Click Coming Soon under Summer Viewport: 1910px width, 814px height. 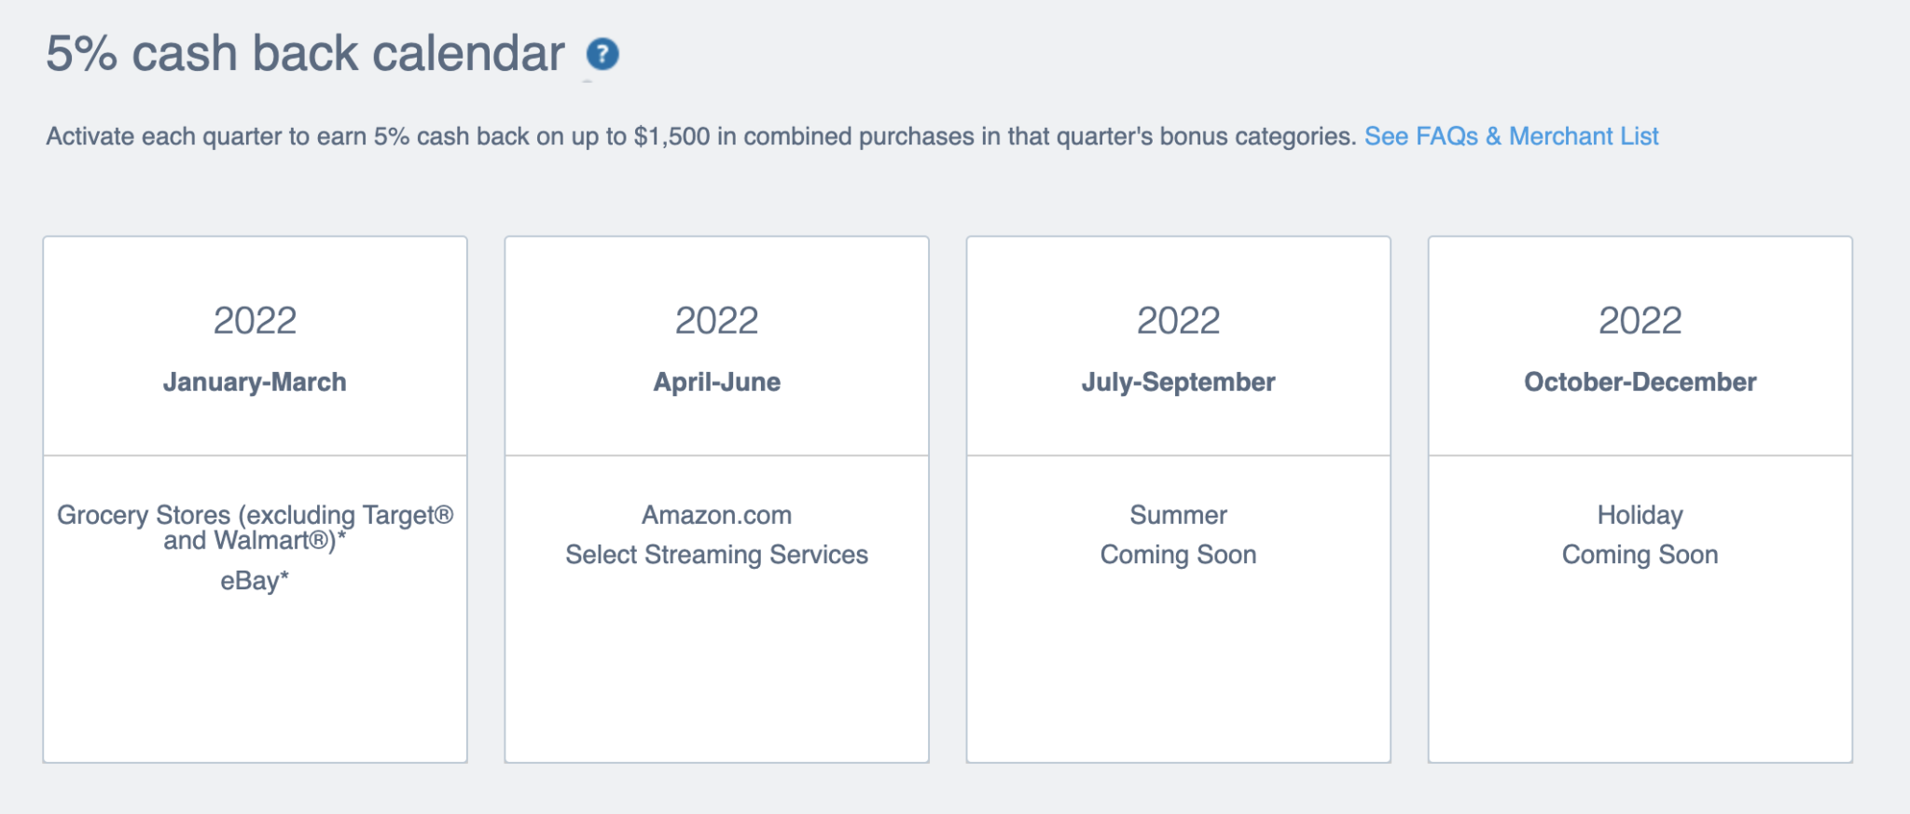click(x=1178, y=555)
